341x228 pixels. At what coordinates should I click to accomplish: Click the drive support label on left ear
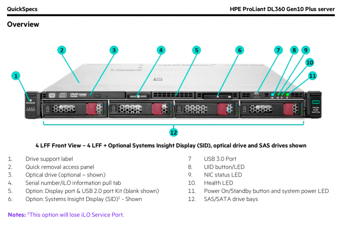[31, 105]
